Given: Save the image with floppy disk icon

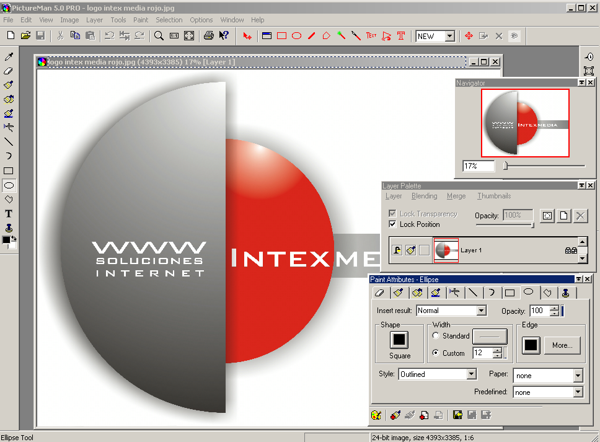Looking at the screenshot, I should click(40, 35).
